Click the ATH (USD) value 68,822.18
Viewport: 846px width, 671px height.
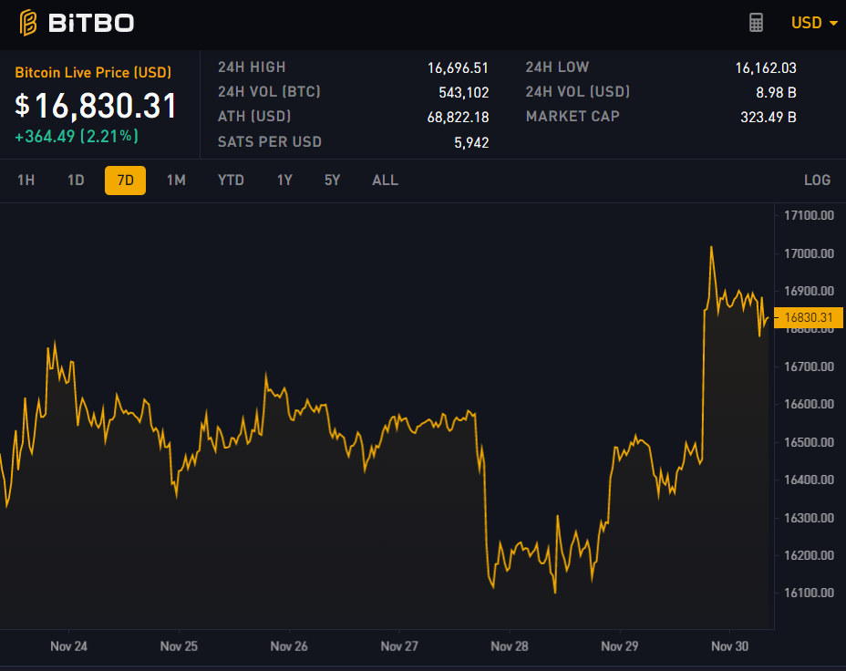pos(458,117)
